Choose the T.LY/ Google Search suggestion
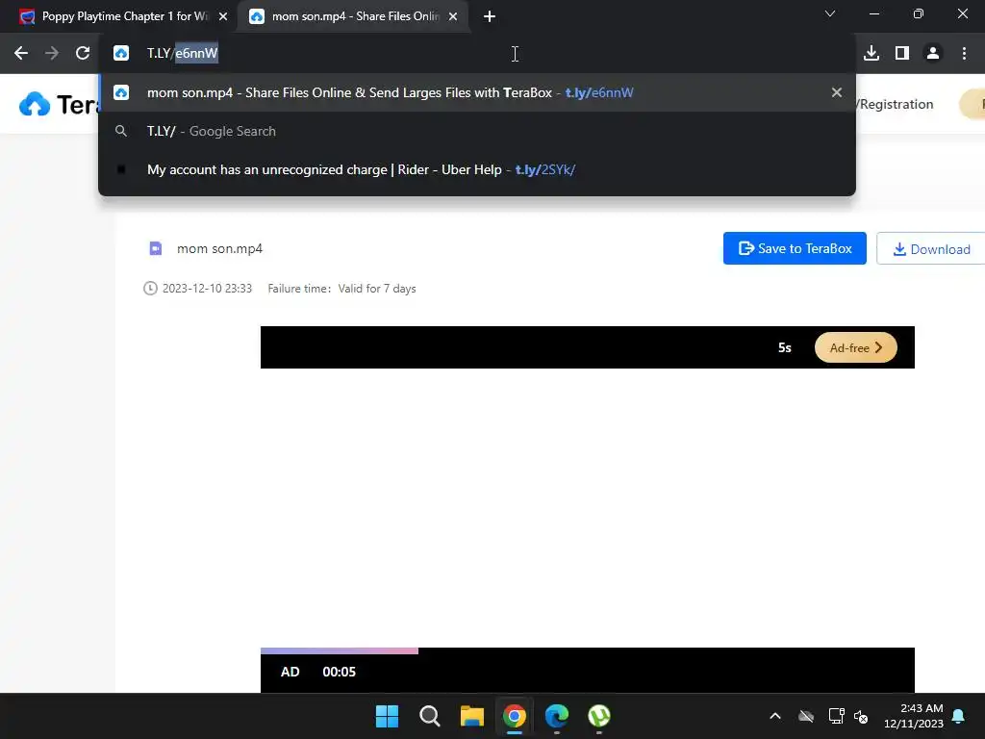Image resolution: width=985 pixels, height=739 pixels. [477, 131]
